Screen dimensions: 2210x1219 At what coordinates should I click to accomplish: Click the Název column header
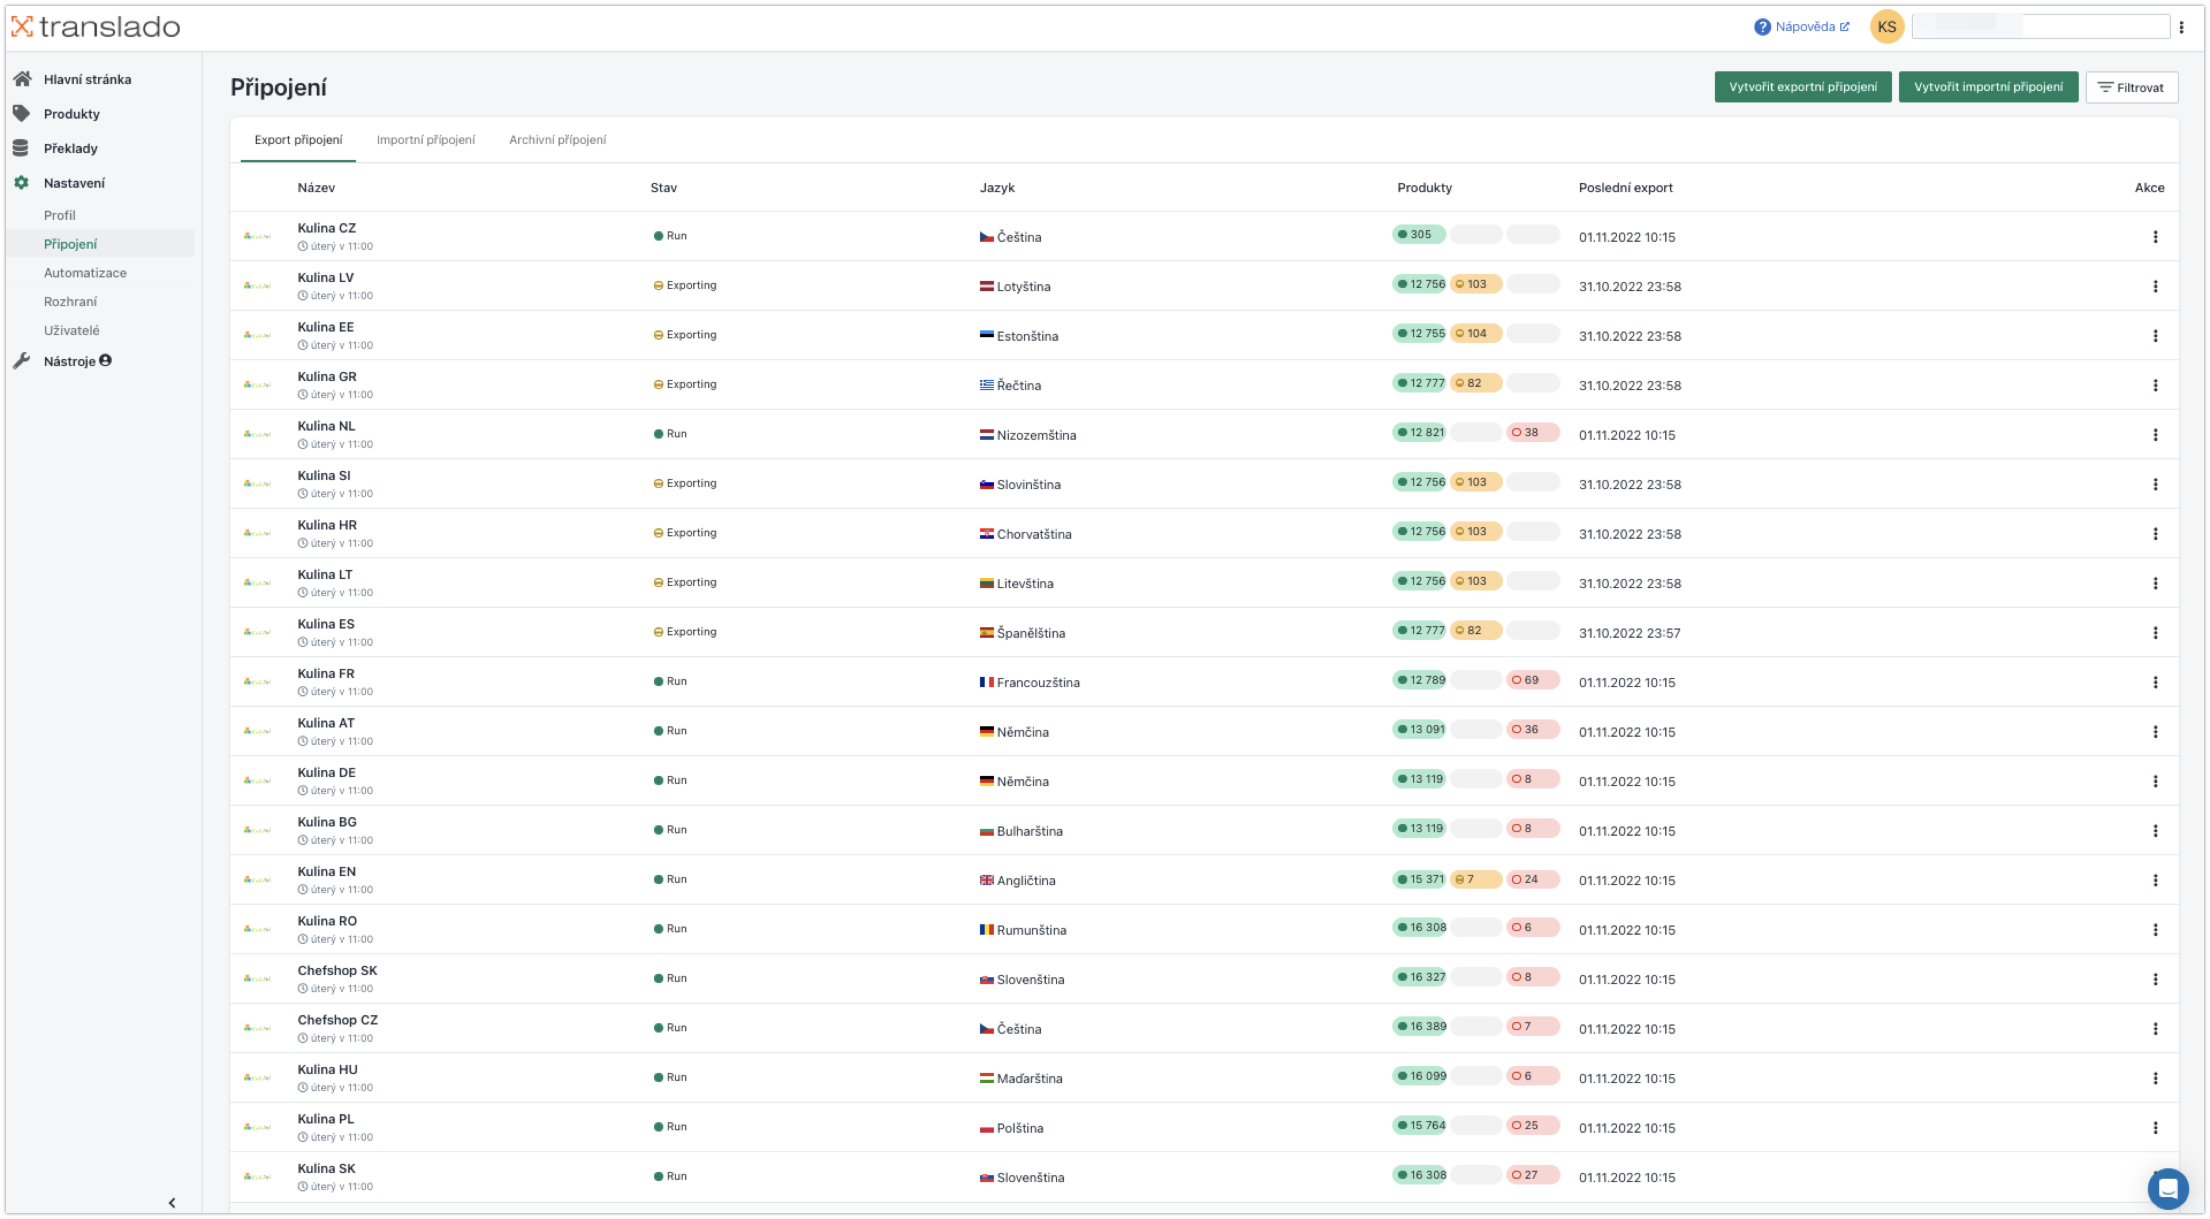(316, 188)
